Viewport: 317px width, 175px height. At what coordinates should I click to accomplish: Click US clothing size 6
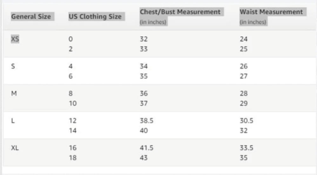click(x=71, y=76)
